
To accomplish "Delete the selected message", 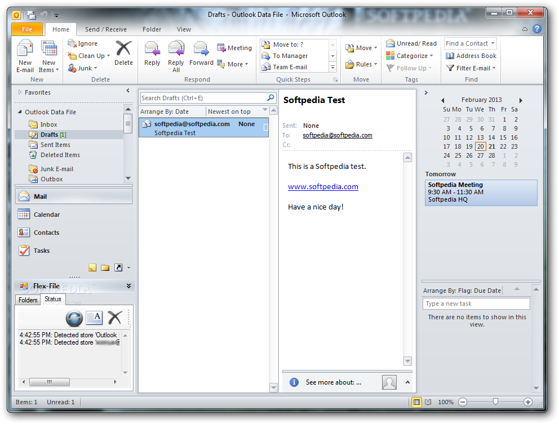I will pyautogui.click(x=123, y=53).
